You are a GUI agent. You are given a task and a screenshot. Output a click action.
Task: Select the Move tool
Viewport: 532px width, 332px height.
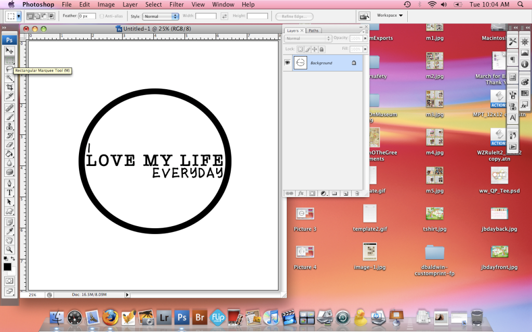(x=9, y=50)
